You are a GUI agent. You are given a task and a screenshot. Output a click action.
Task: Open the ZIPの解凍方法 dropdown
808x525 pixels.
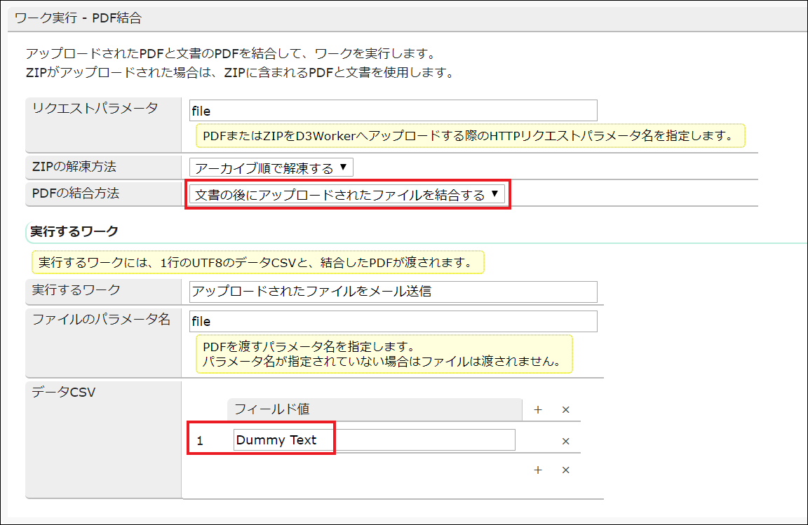(271, 168)
